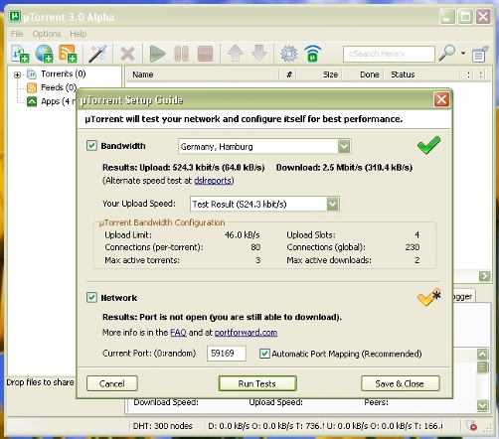This screenshot has width=499, height=439.
Task: Click the Add Torrent toolbar icon
Action: point(20,54)
